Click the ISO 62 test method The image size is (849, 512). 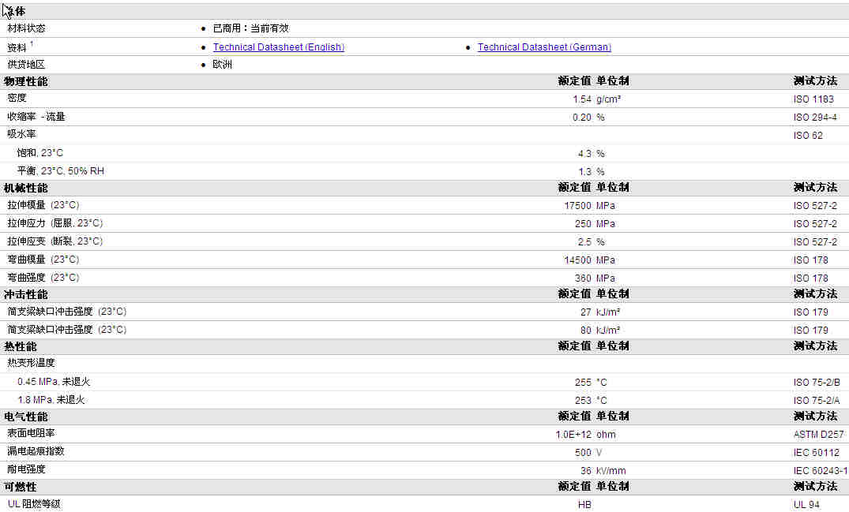[809, 136]
